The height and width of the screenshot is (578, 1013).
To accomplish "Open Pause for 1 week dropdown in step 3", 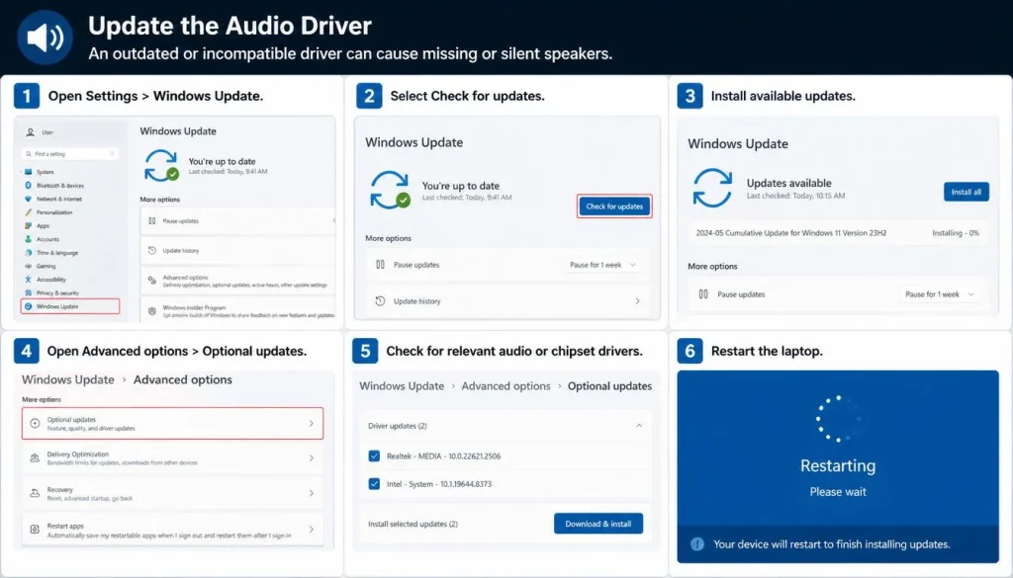I will point(940,294).
